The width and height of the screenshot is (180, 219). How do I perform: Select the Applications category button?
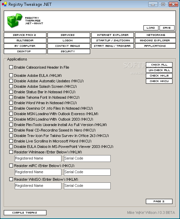(x=155, y=46)
